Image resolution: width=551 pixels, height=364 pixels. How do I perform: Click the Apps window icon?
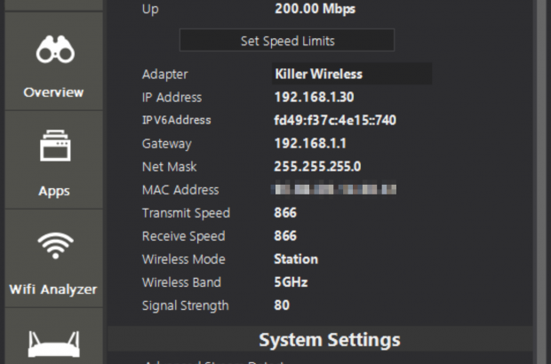tap(54, 147)
